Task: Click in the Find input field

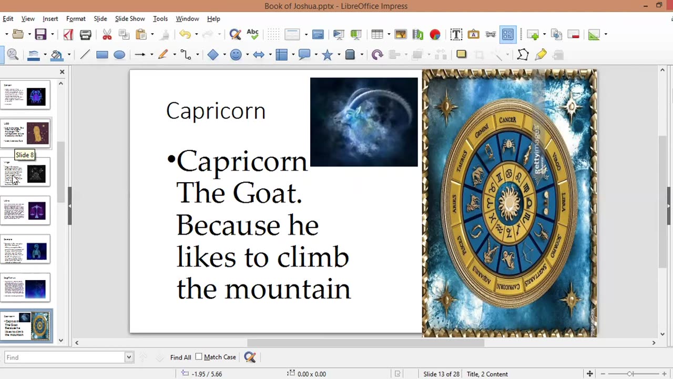Action: pos(65,357)
